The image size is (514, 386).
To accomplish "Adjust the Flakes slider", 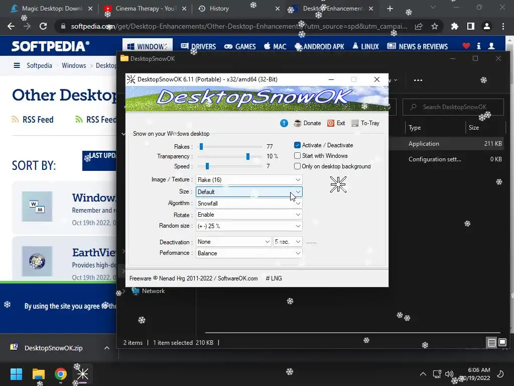I will pyautogui.click(x=201, y=146).
